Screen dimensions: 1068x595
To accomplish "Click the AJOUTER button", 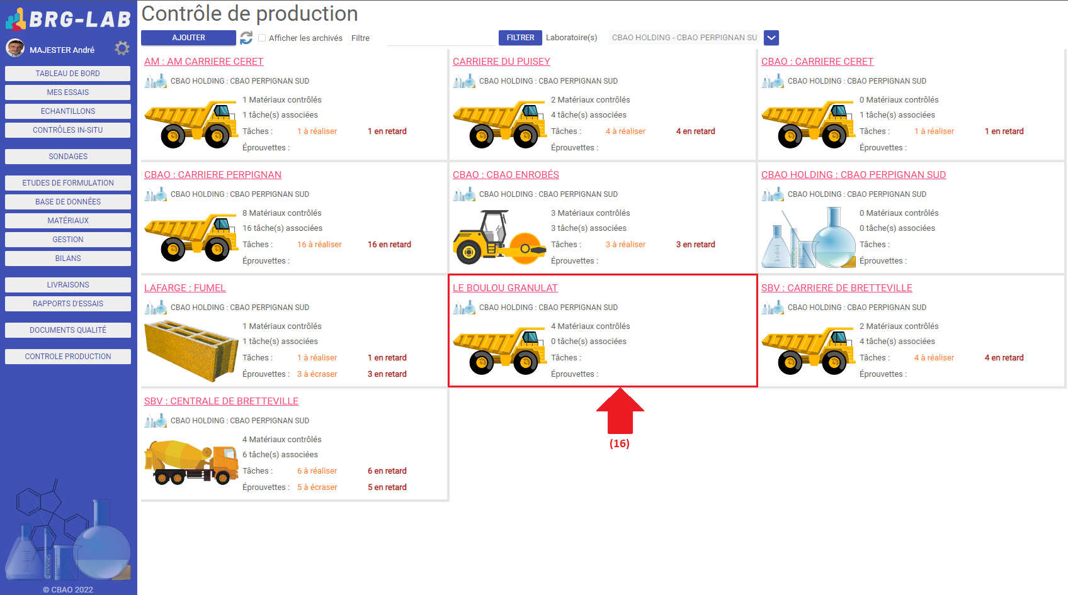I will 188,38.
